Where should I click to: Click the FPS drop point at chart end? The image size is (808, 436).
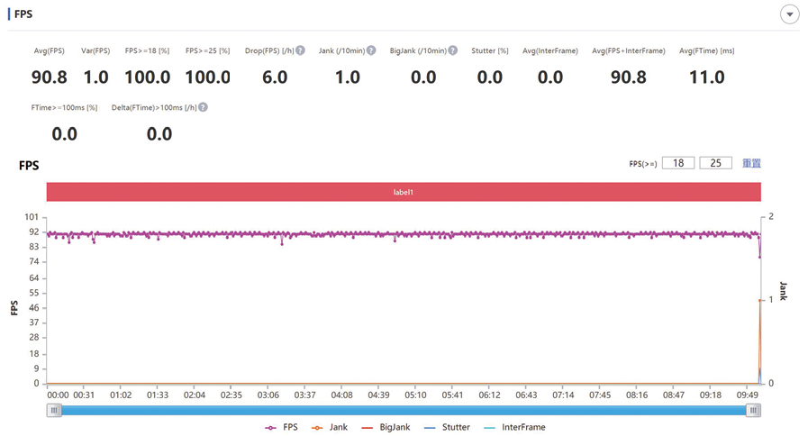pyautogui.click(x=759, y=256)
